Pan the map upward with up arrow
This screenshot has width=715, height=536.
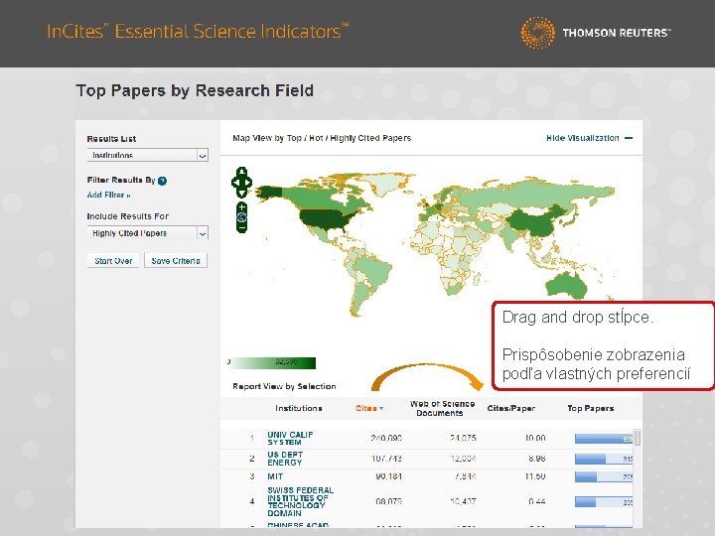242,173
